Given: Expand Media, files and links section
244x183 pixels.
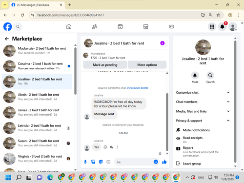Looking at the screenshot, I should tap(203, 111).
